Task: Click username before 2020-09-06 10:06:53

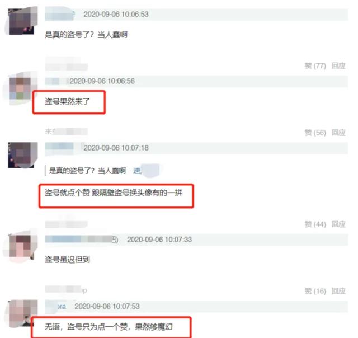Action: [x=60, y=14]
